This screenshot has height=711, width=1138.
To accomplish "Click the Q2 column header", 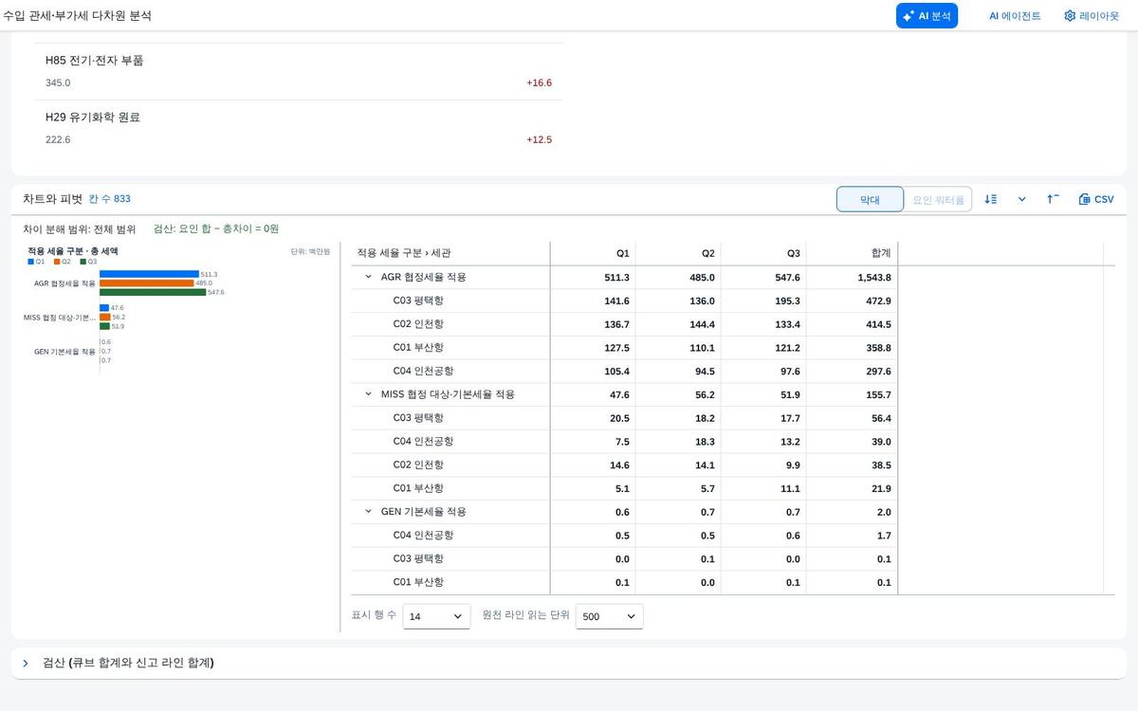I will coord(678,253).
